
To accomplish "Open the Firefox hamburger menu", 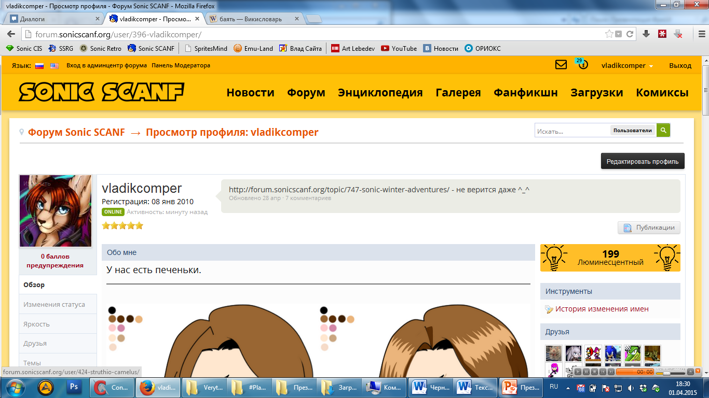I will [x=699, y=34].
